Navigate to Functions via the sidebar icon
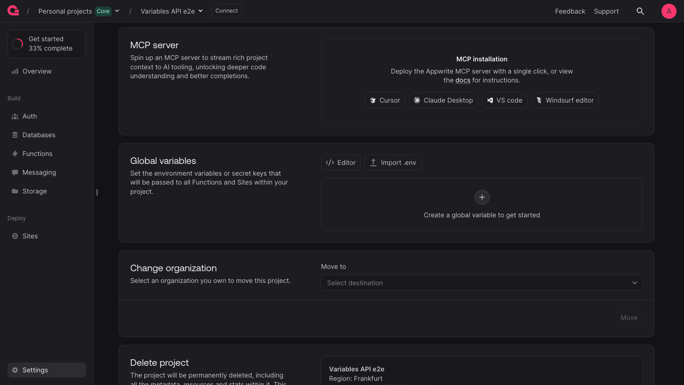This screenshot has width=684, height=385. 37,154
